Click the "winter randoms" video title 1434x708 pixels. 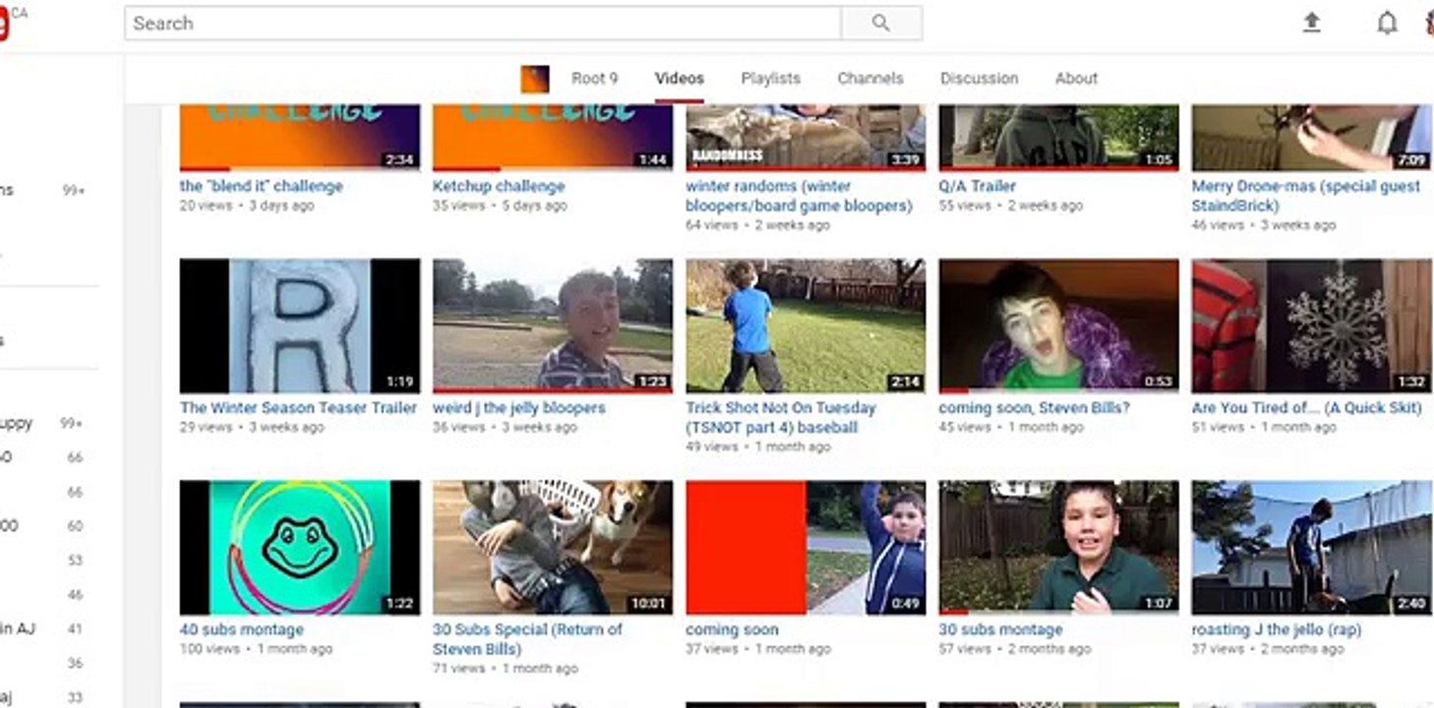click(799, 196)
